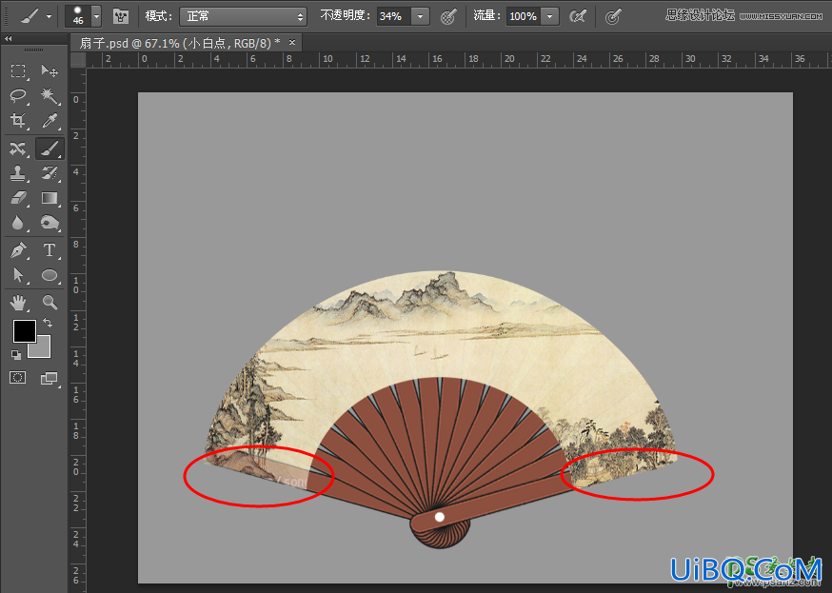Open the foreground color picker
The width and height of the screenshot is (832, 593).
[x=24, y=330]
